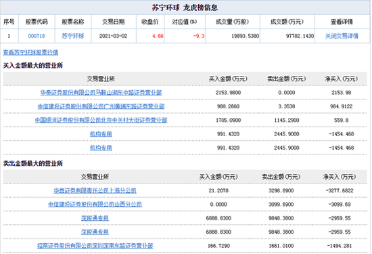Select the red value -9.3
Screen dimensions: 372x254
(199, 36)
